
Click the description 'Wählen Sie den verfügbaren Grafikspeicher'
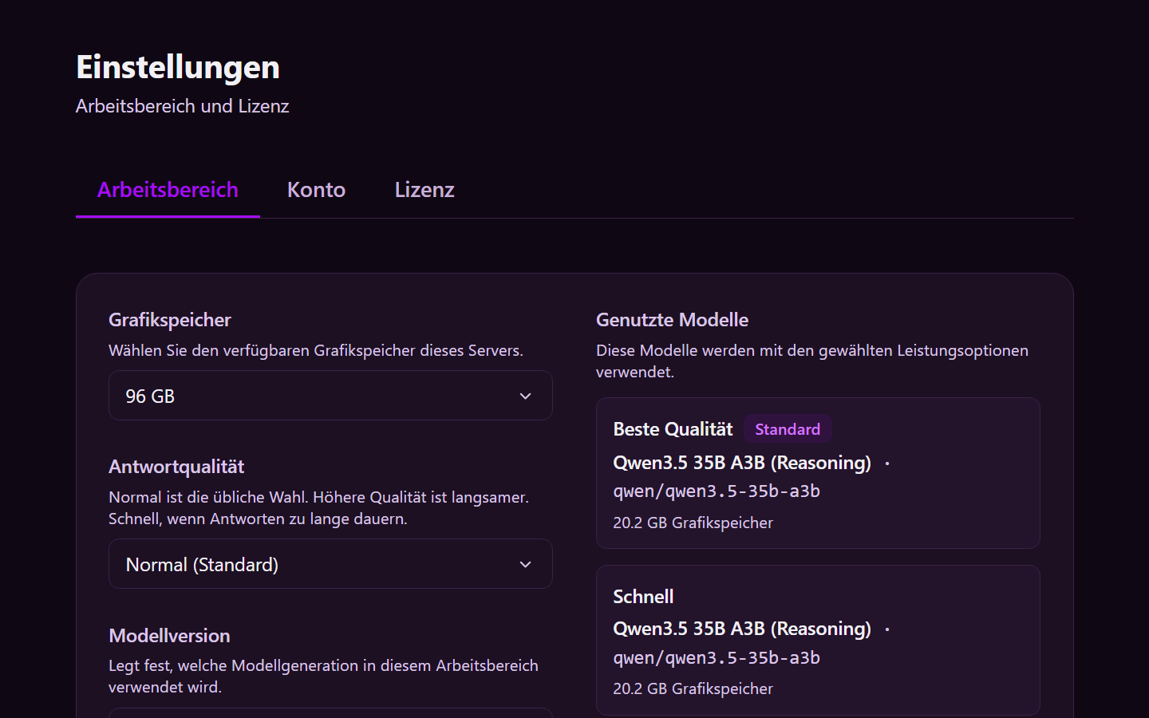click(x=316, y=350)
